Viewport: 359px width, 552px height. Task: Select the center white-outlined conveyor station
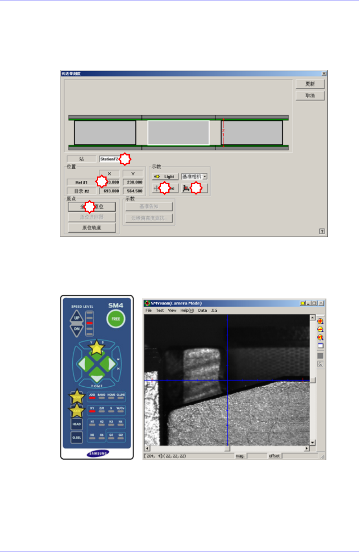coord(179,133)
